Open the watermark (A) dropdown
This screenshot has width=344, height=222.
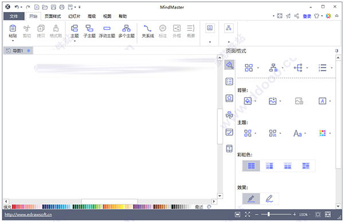coord(330,101)
